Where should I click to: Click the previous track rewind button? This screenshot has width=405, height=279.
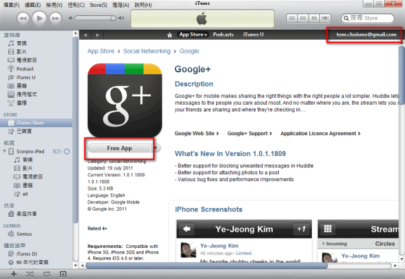click(23, 19)
